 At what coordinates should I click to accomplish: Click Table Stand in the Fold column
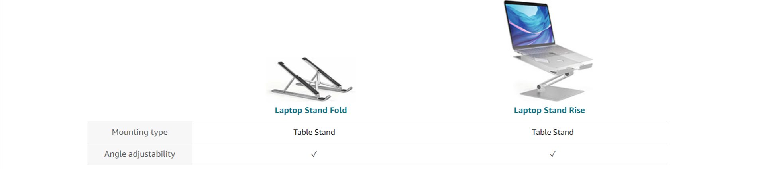(314, 132)
